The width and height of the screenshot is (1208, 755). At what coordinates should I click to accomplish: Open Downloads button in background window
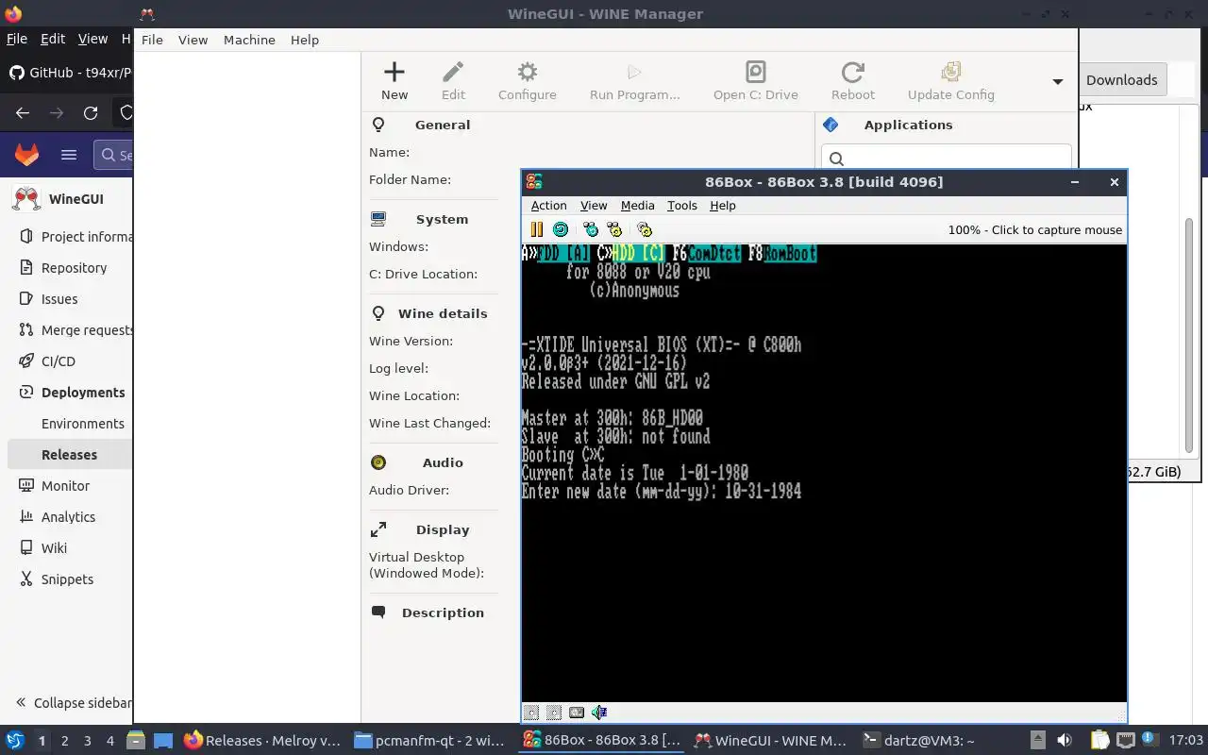click(x=1121, y=79)
